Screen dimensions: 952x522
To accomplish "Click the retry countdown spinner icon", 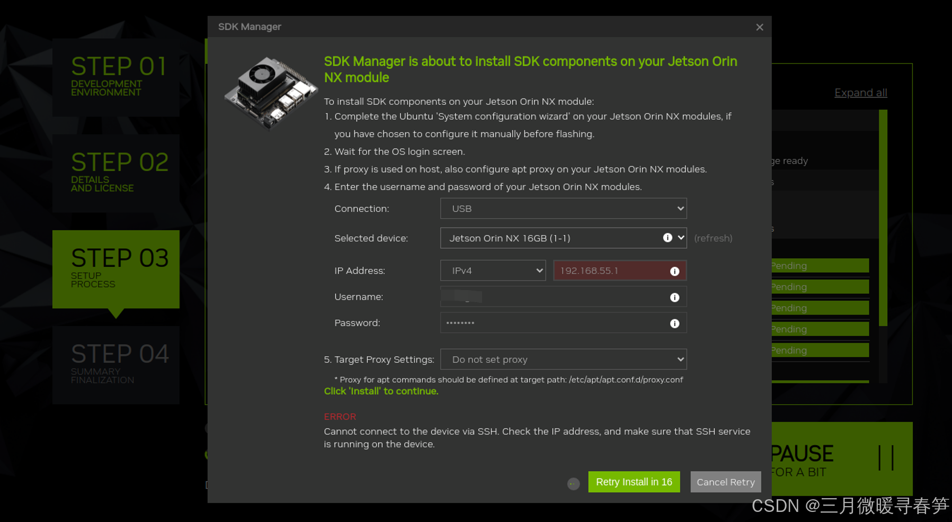I will [x=573, y=483].
